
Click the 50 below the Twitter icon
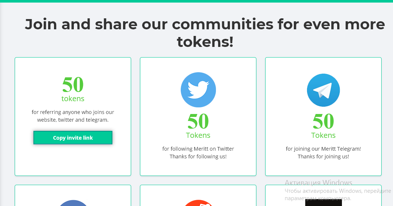click(x=198, y=121)
